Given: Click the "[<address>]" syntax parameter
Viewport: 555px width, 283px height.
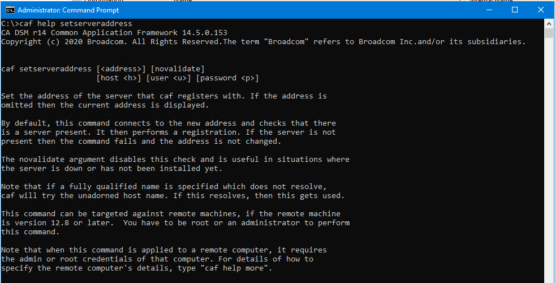Looking at the screenshot, I should (x=121, y=69).
